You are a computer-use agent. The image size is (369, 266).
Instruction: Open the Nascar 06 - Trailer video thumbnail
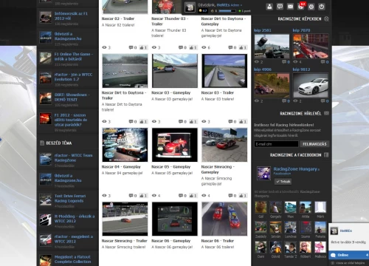224,219
